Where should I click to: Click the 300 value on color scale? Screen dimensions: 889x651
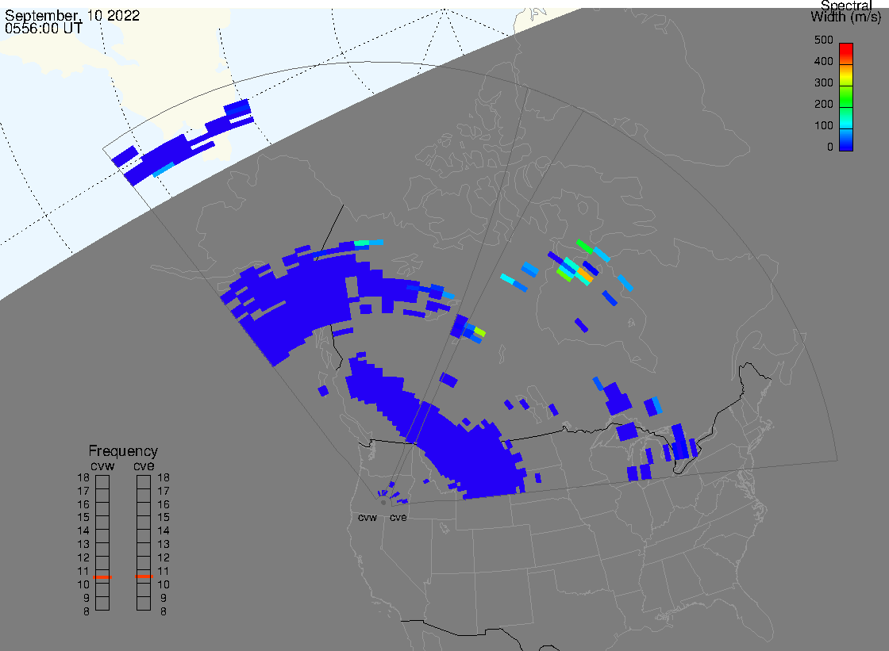pos(823,82)
